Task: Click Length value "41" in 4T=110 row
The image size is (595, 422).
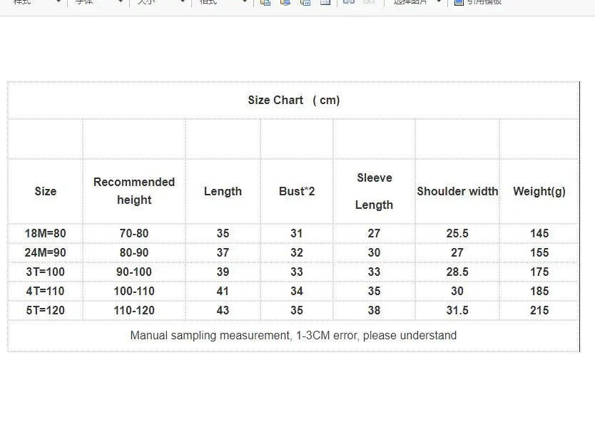Action: point(223,291)
